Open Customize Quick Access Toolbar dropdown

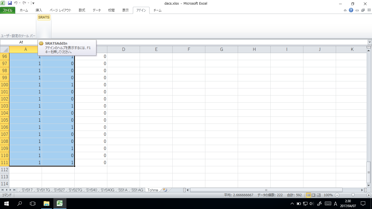click(x=33, y=3)
